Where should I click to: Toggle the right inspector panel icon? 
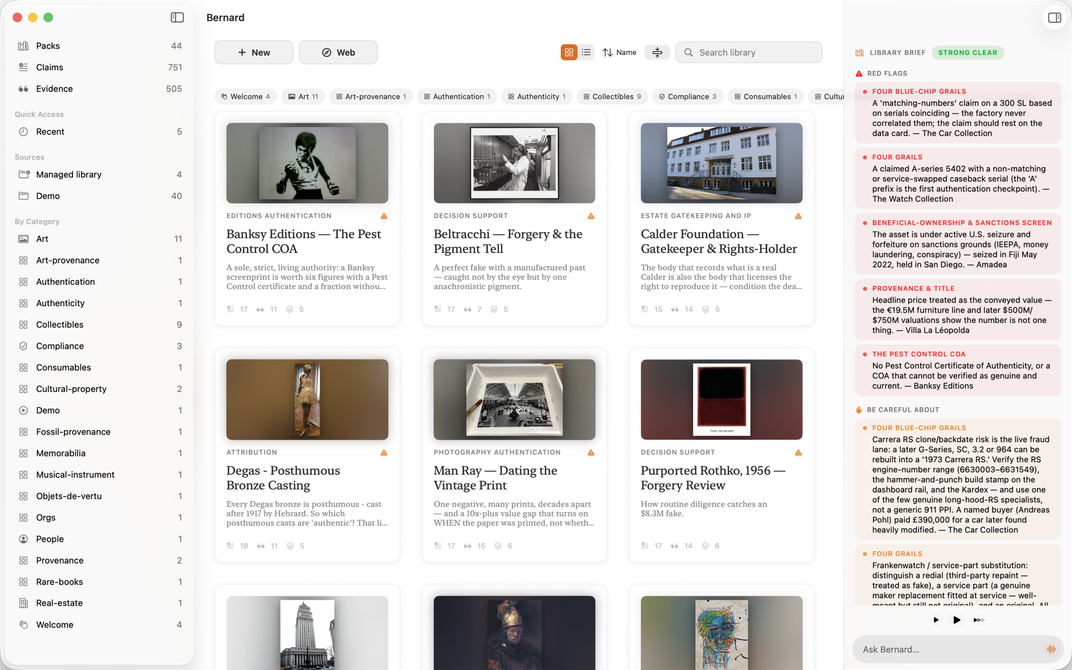click(x=1054, y=18)
